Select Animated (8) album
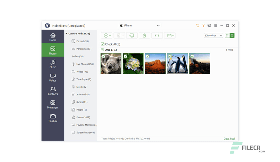This screenshot has width=280, height=162. pos(80,94)
